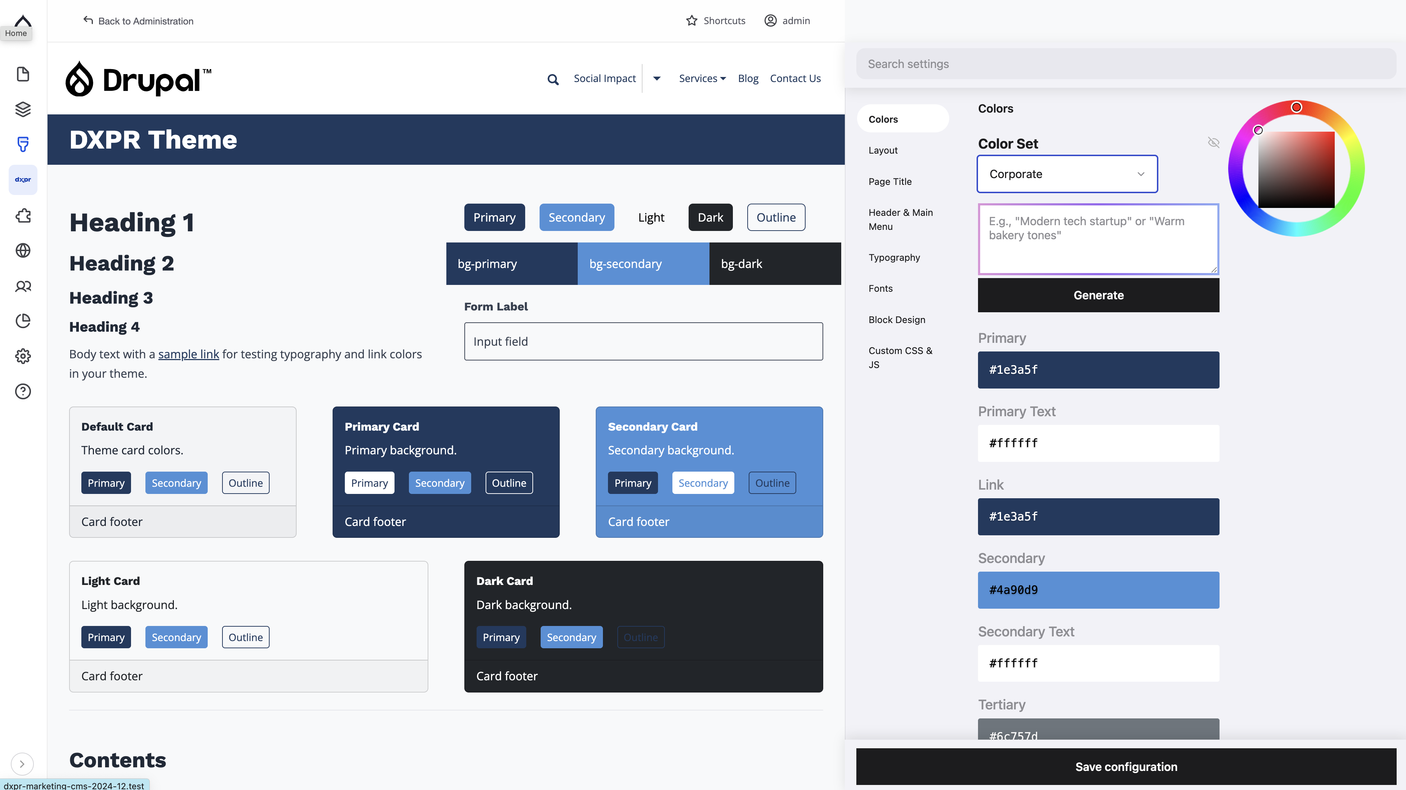Click the top-row Outline sample button

776,217
